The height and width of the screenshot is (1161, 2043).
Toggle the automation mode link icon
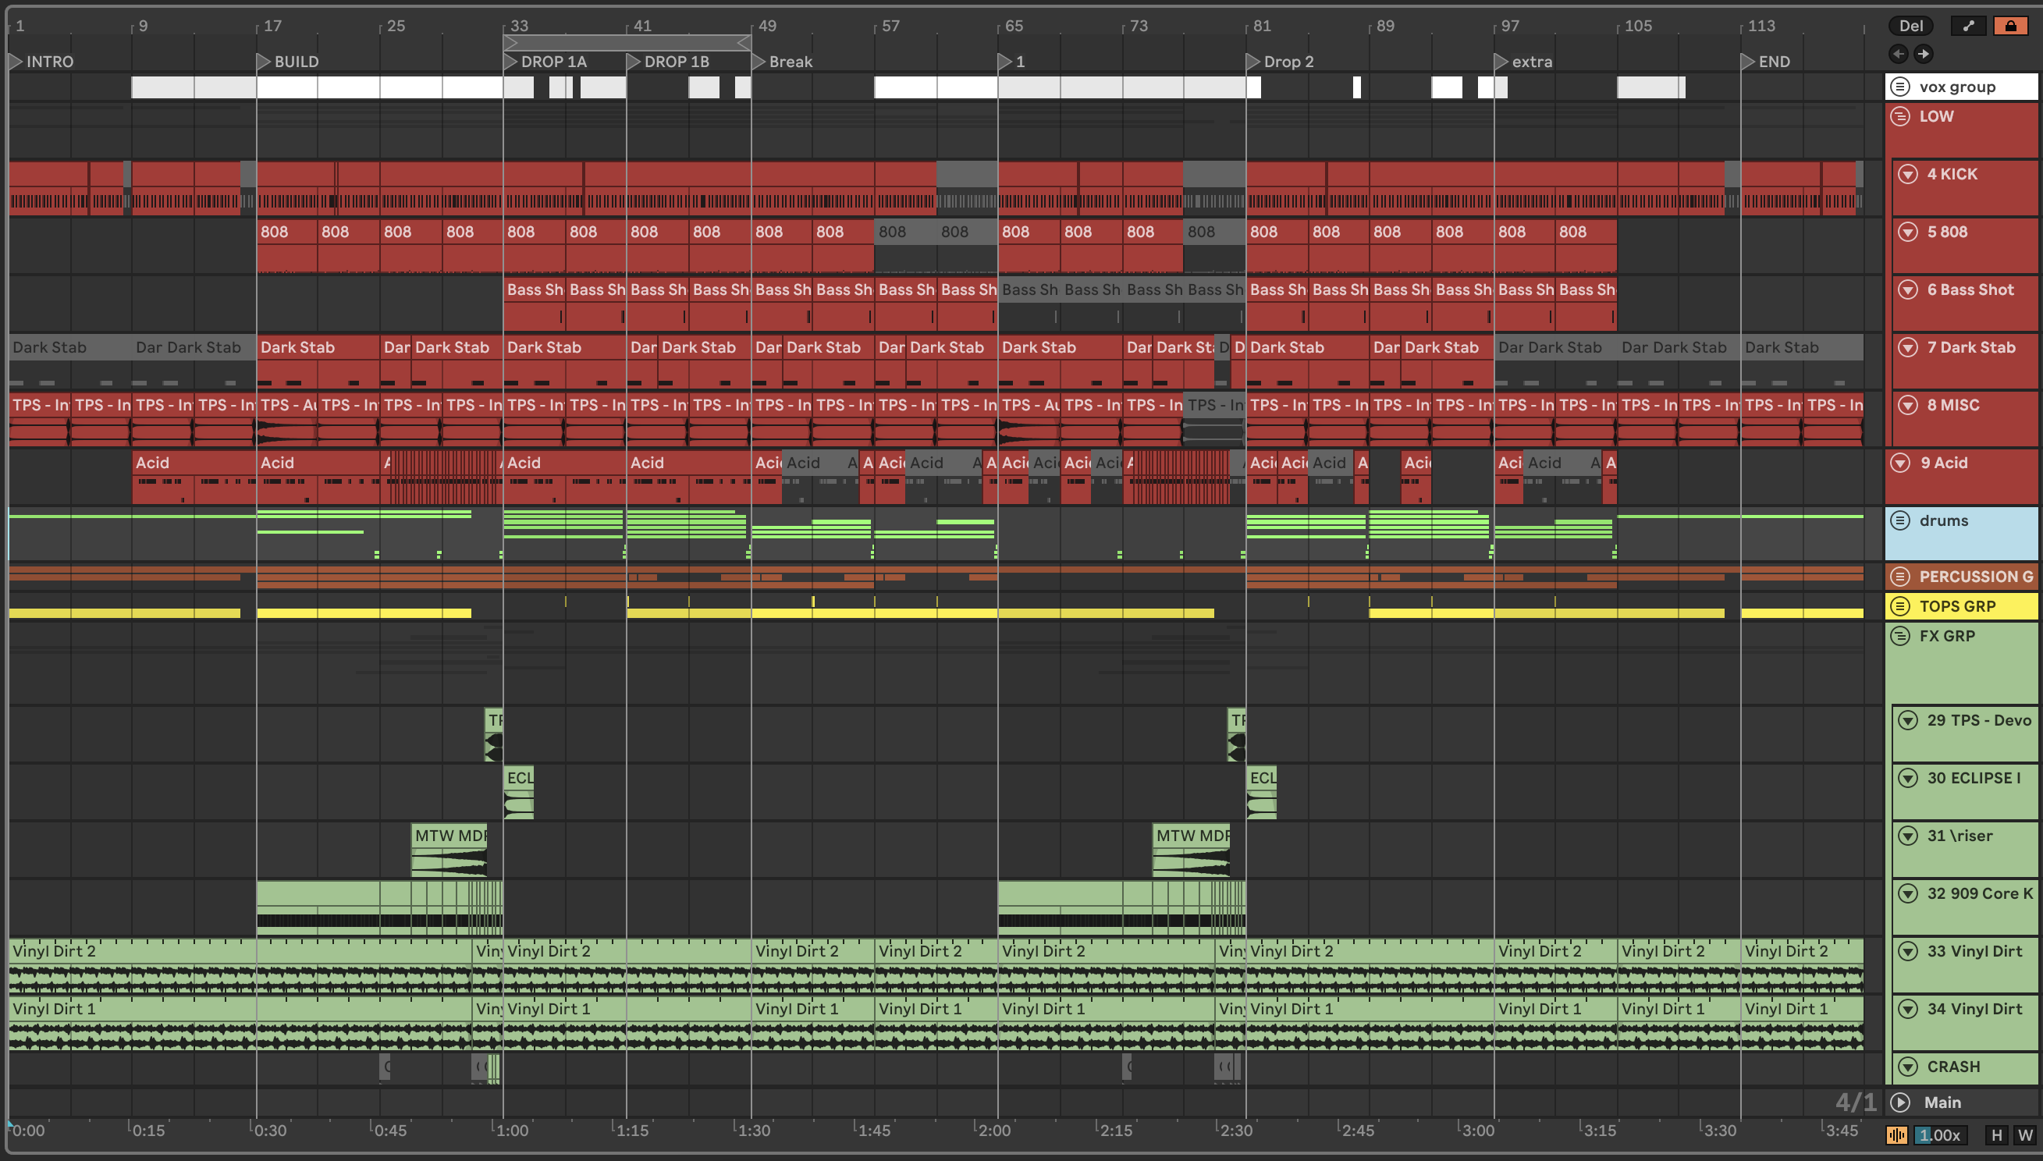1968,26
